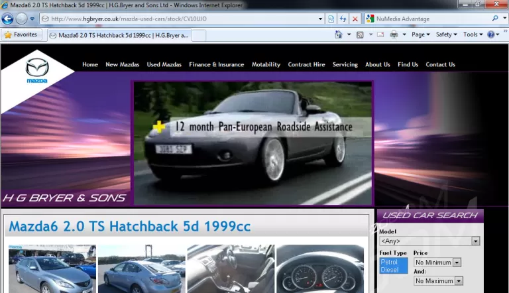Select the Mazda6 2.0 TS Hatchback tab
509x293 pixels.
tap(119, 35)
